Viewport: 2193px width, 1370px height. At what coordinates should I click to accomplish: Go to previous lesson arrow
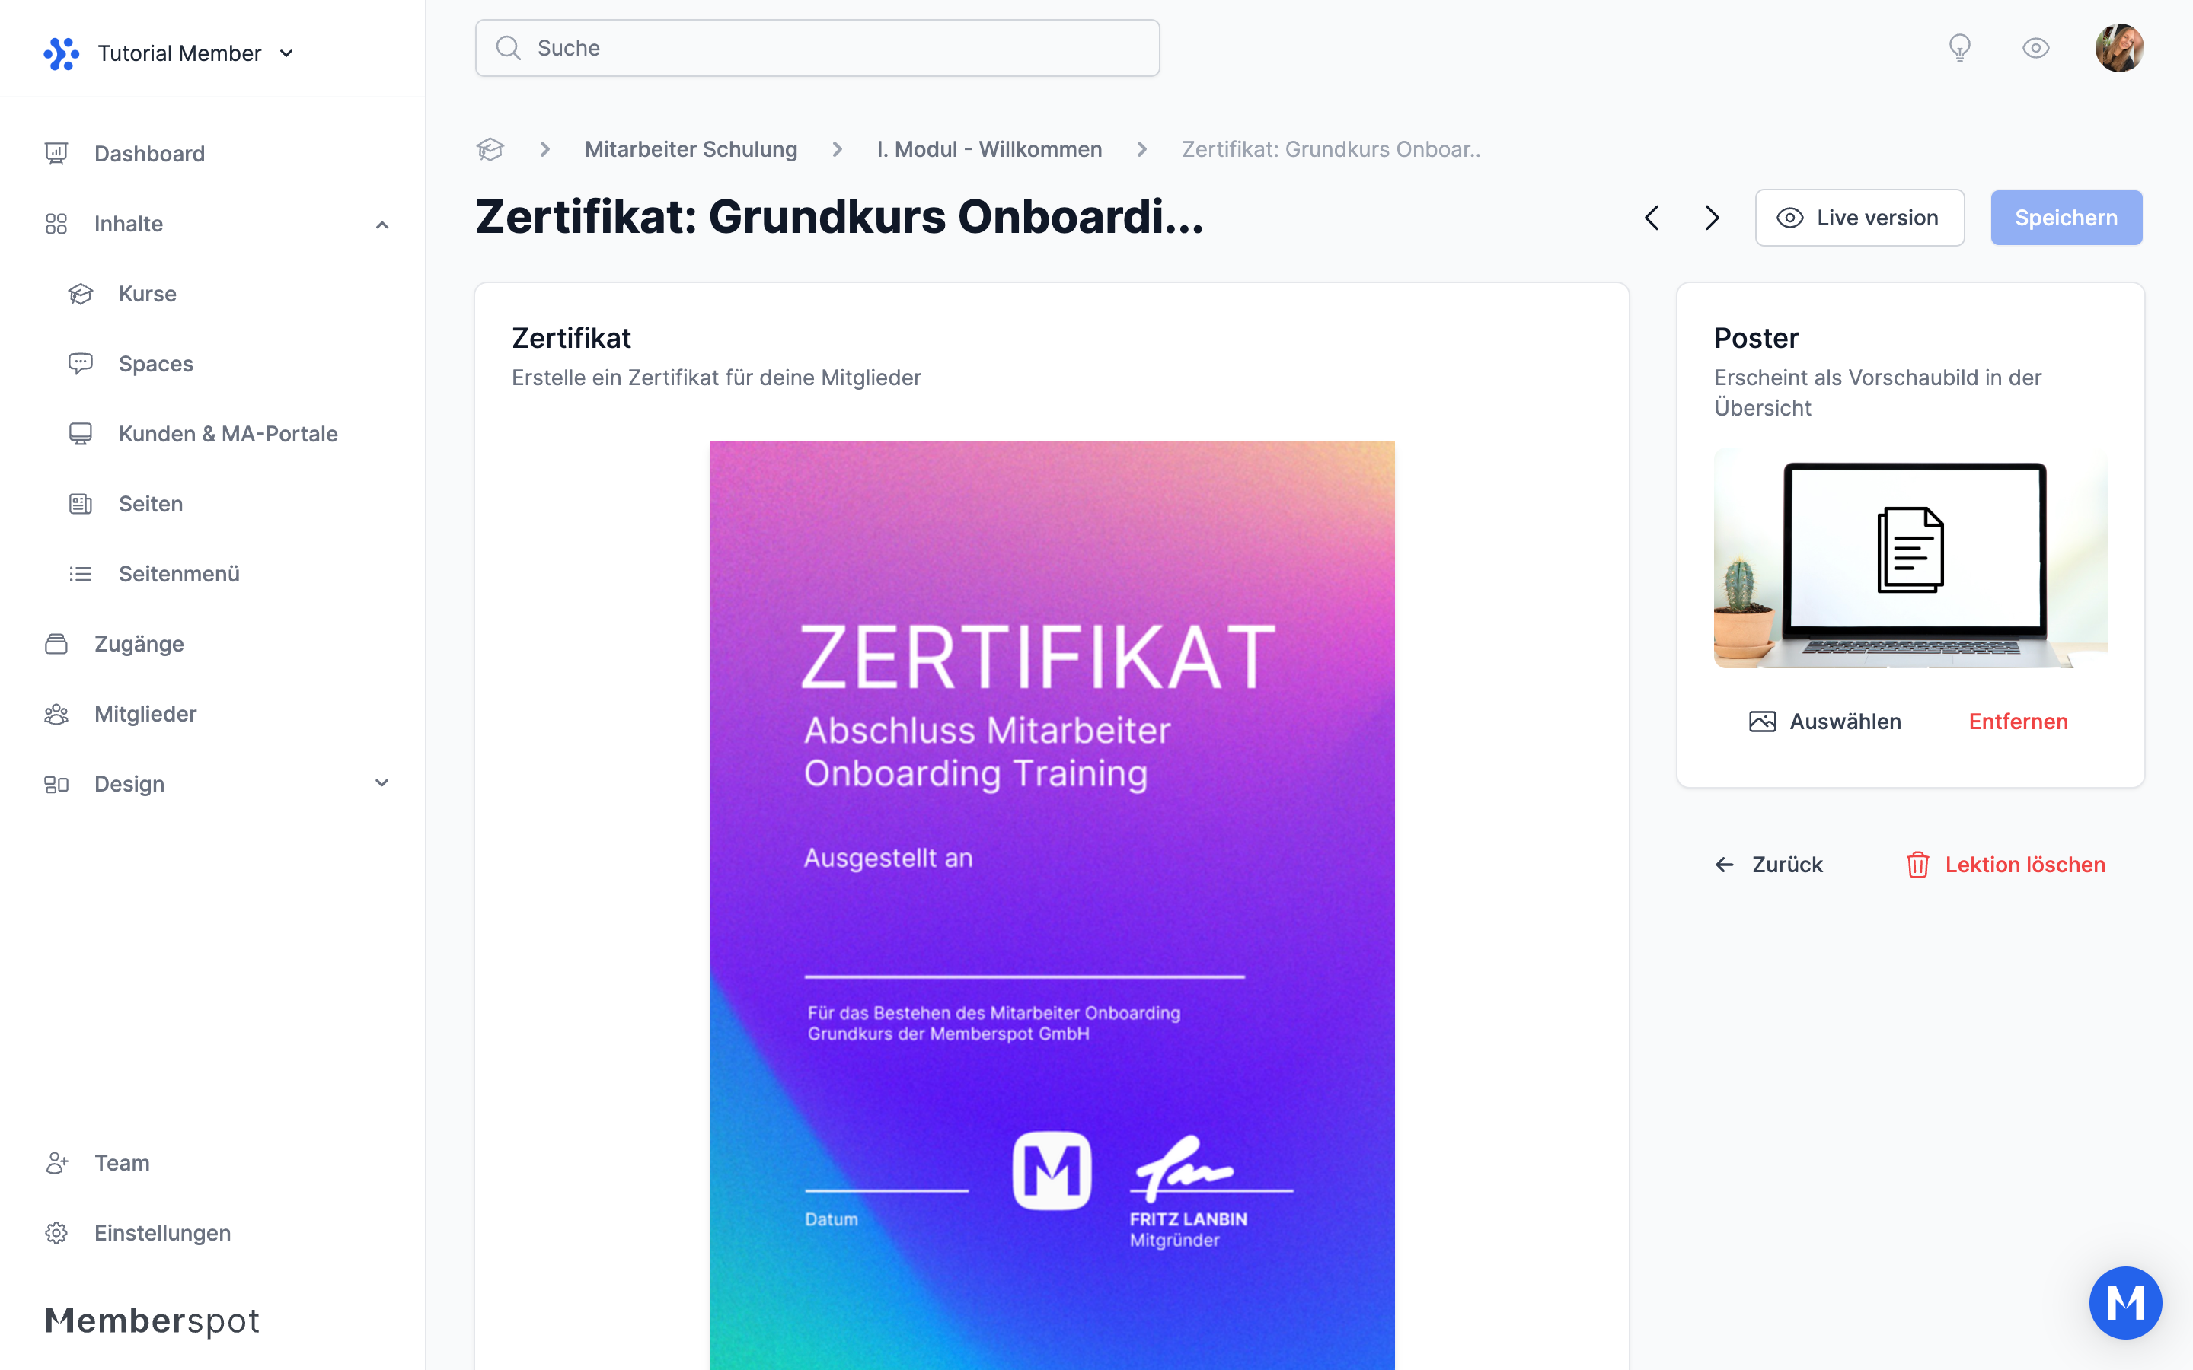click(1652, 218)
